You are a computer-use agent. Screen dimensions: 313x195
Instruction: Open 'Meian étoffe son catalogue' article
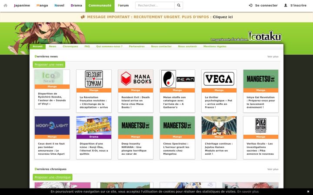point(174,102)
